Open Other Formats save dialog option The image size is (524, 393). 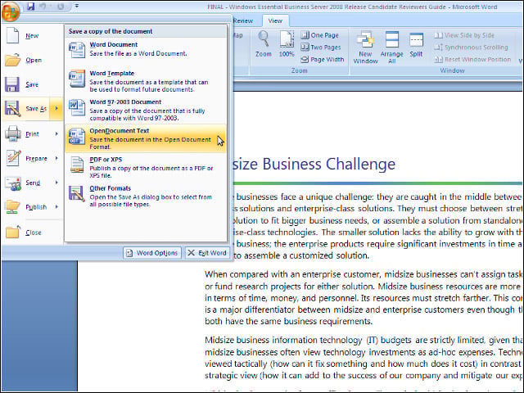(146, 196)
